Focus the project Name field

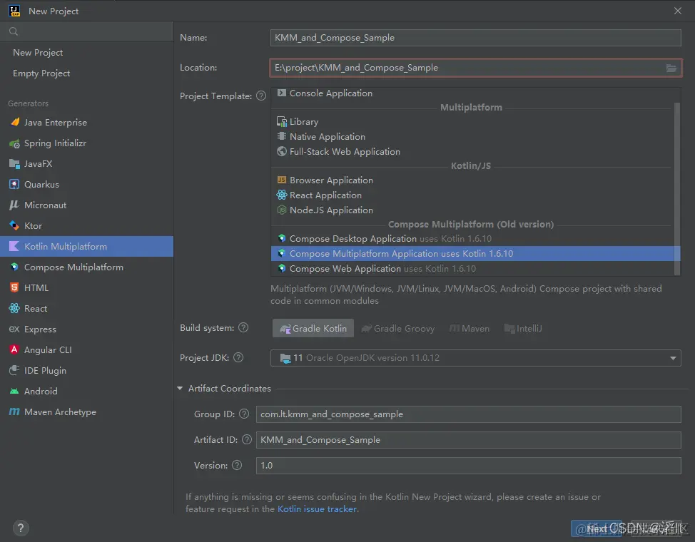(476, 38)
